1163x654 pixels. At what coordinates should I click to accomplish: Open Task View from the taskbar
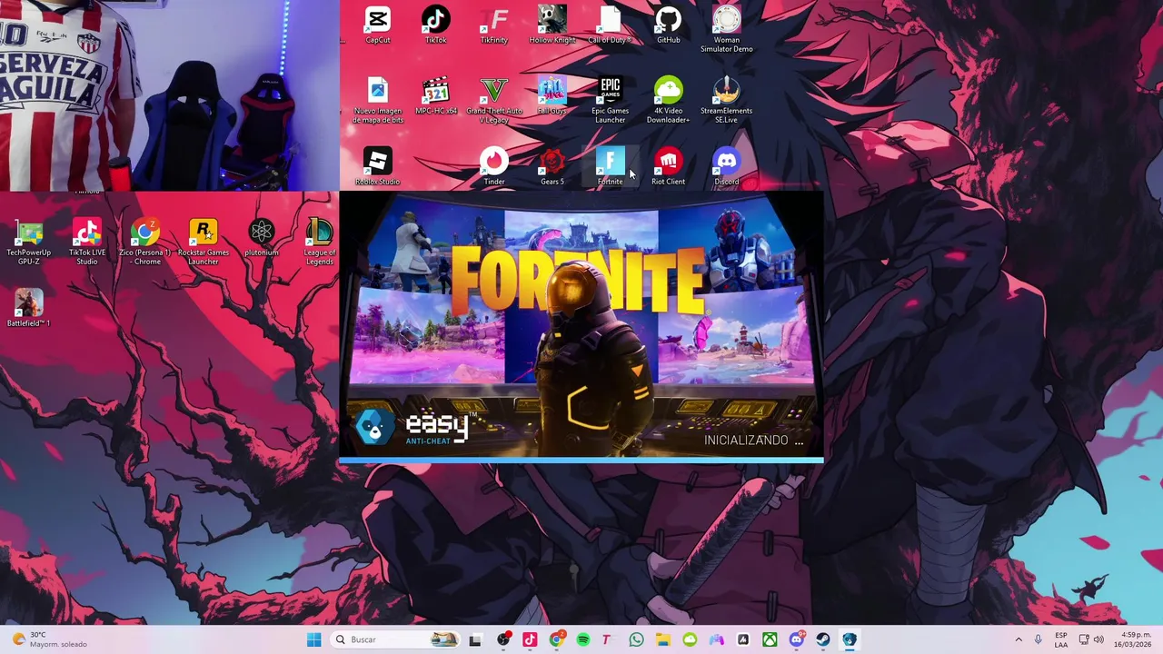coord(474,639)
